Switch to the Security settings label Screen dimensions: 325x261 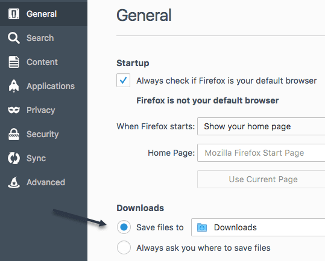[42, 134]
